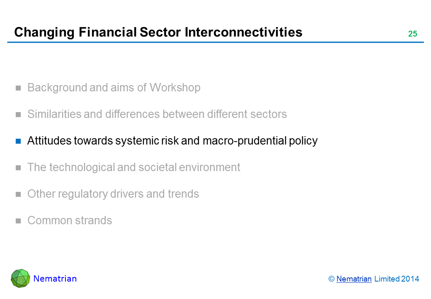
Task: Click the grey bullet beside Background and aims
Action: click(x=18, y=88)
